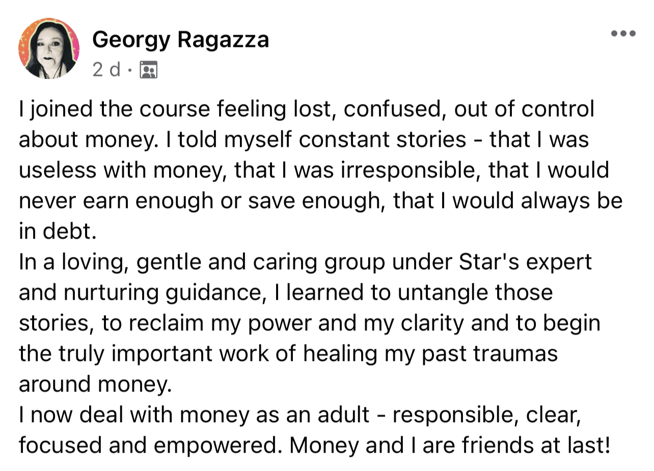This screenshot has width=654, height=471.
Task: Click Georgy Ragazza's profile picture
Action: [x=49, y=49]
